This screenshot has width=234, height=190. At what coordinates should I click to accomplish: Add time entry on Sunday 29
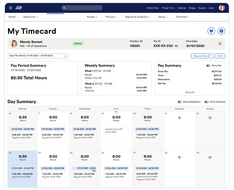pyautogui.click(x=210, y=157)
